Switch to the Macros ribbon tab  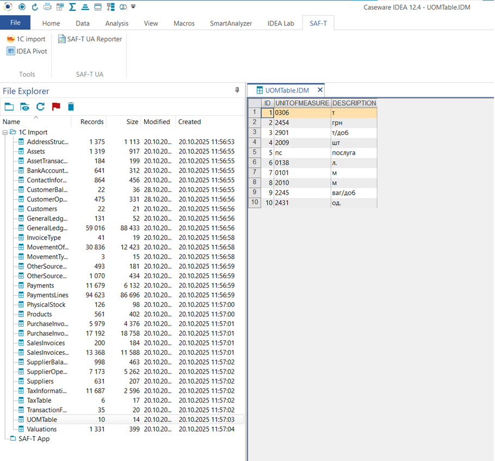[184, 23]
